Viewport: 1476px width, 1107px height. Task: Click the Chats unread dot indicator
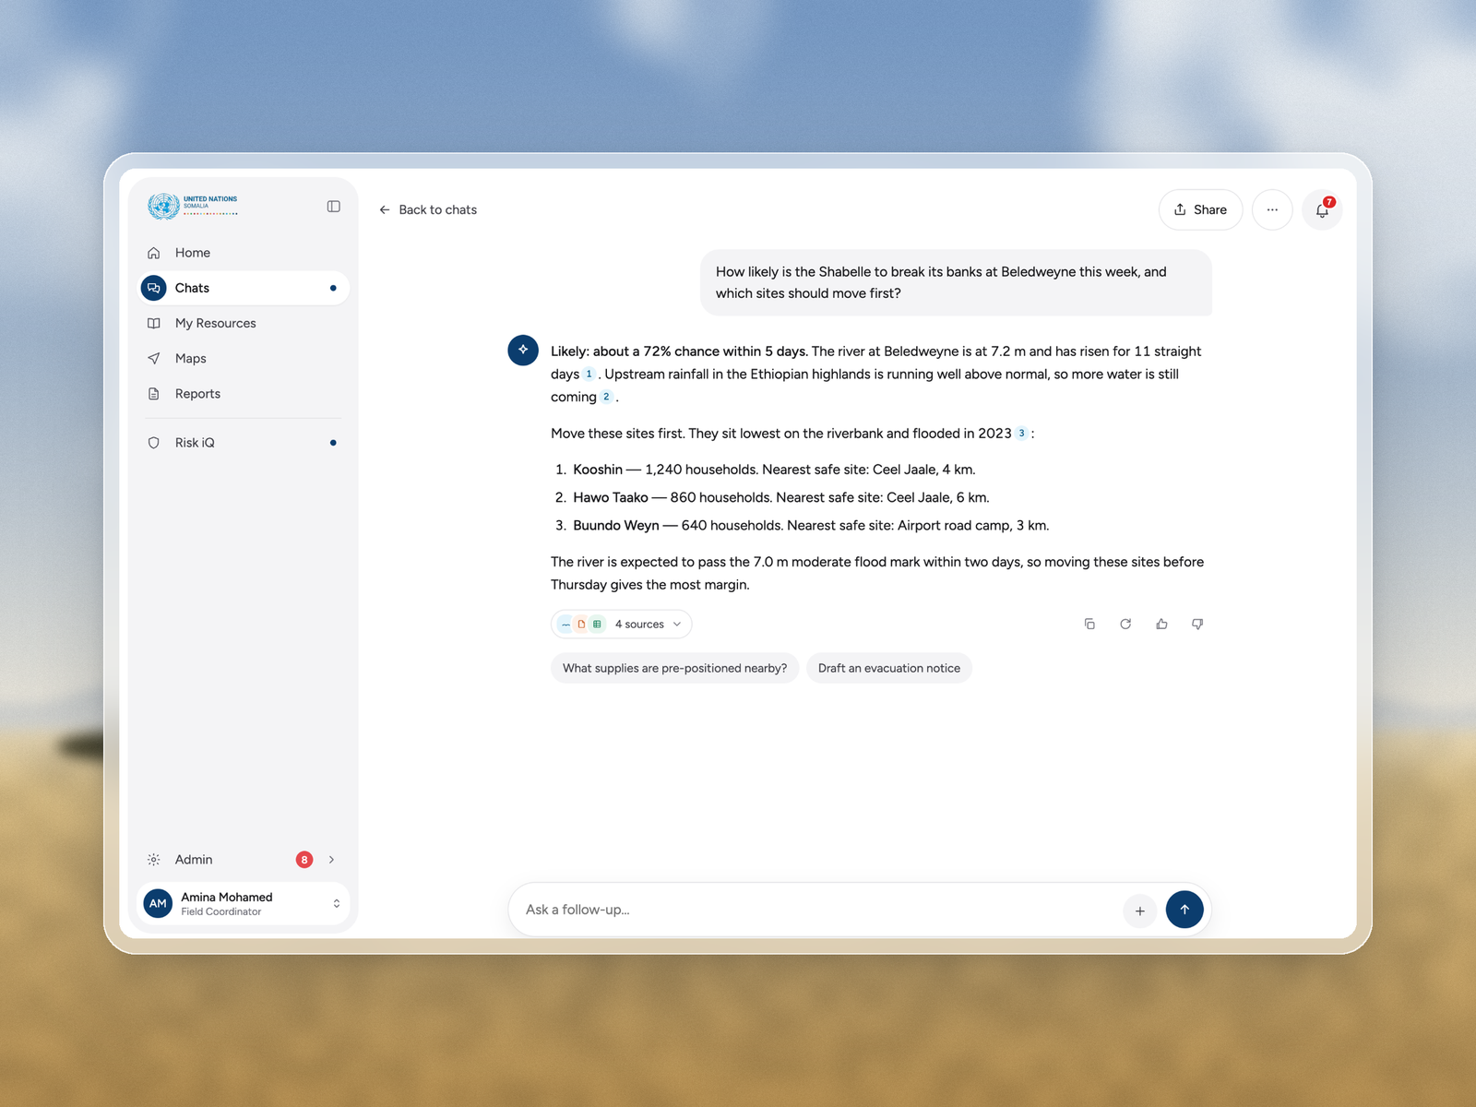coord(333,288)
